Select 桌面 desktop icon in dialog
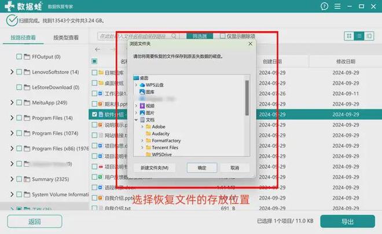382x234 pixels. click(137, 78)
